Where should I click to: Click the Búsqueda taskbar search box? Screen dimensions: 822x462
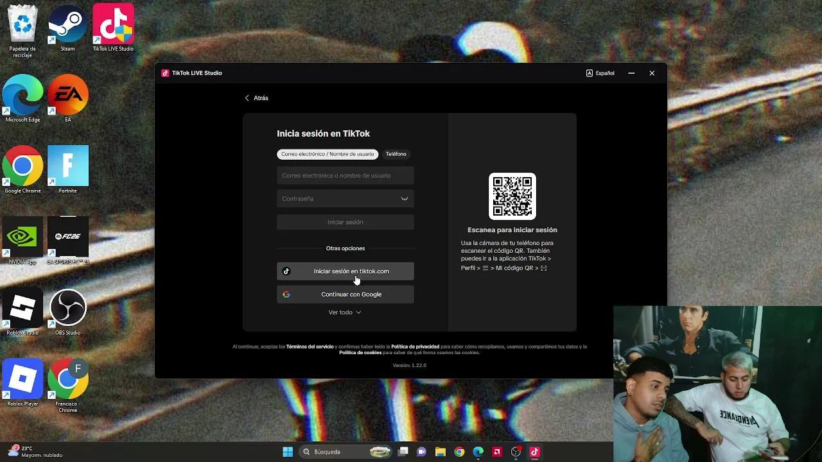(345, 452)
